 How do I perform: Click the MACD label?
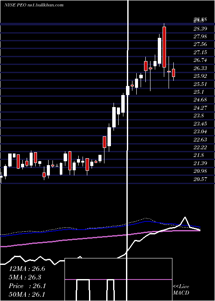point(181,293)
